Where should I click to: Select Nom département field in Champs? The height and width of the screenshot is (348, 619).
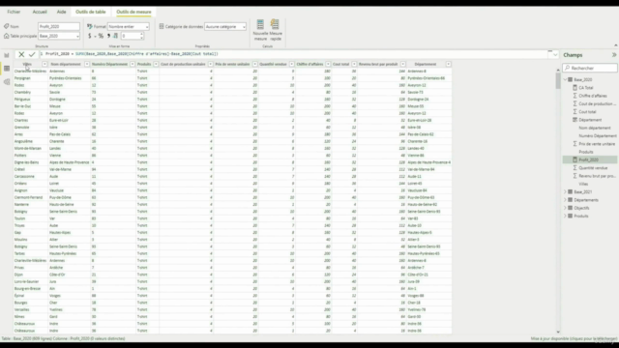tap(595, 128)
